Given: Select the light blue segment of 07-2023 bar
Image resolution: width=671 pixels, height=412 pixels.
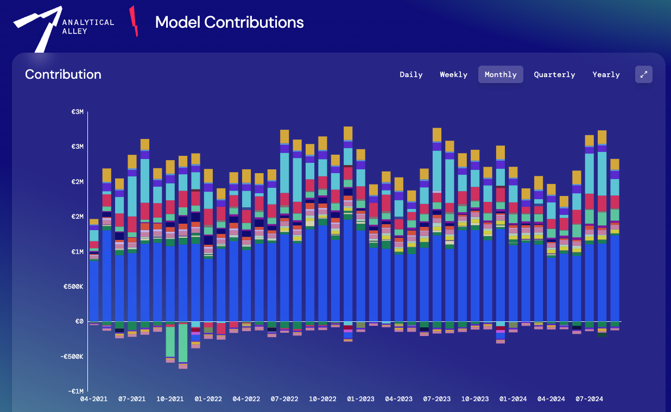Looking at the screenshot, I should (x=437, y=170).
